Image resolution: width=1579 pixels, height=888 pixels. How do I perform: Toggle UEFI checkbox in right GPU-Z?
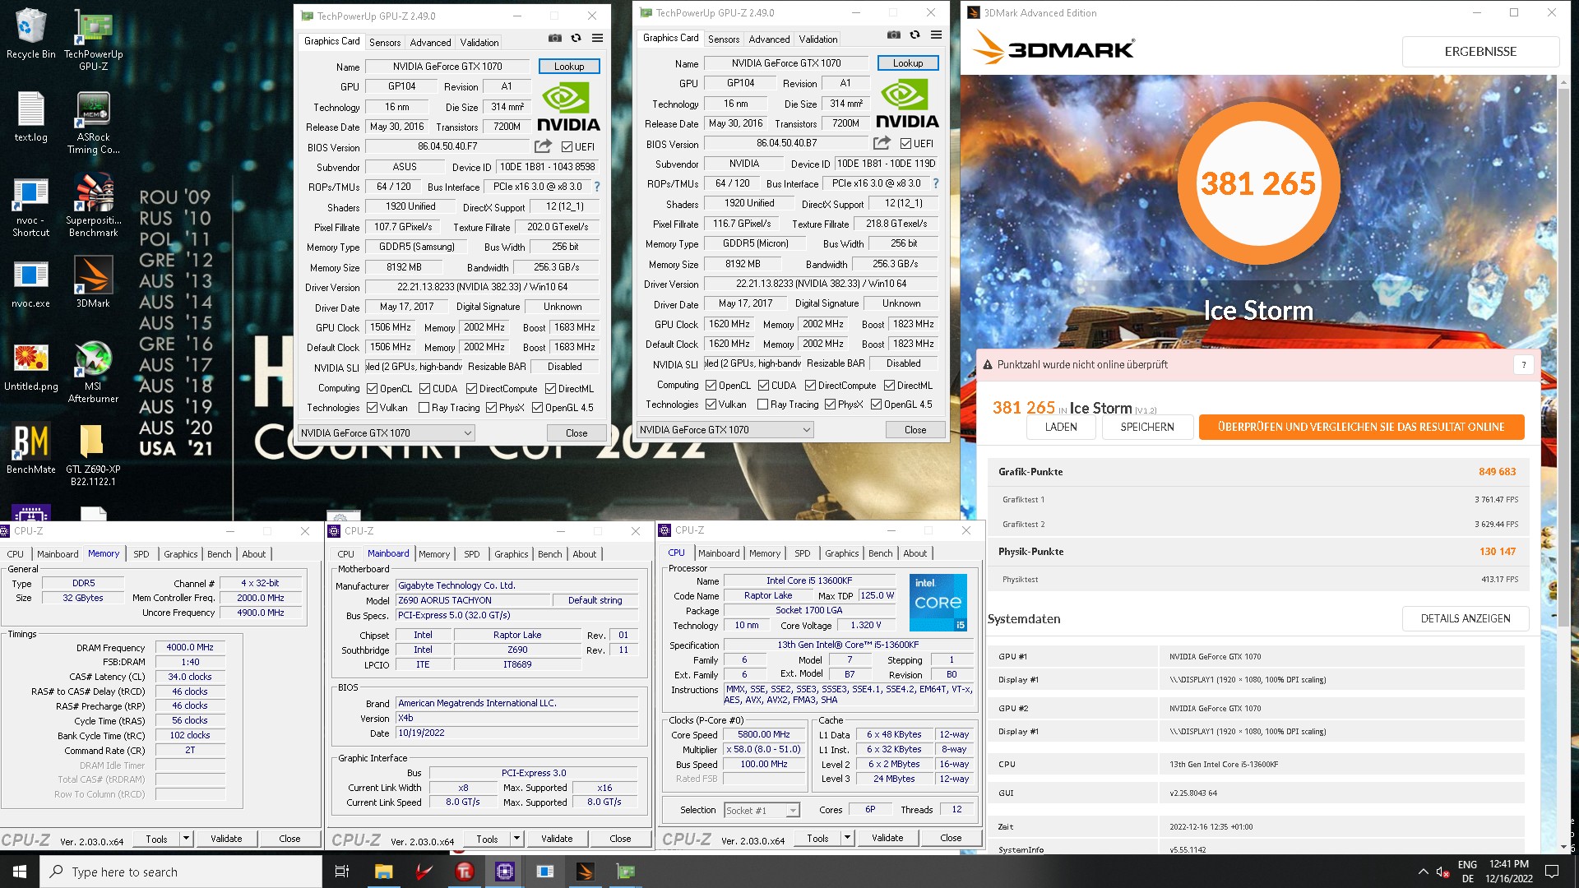pyautogui.click(x=905, y=143)
